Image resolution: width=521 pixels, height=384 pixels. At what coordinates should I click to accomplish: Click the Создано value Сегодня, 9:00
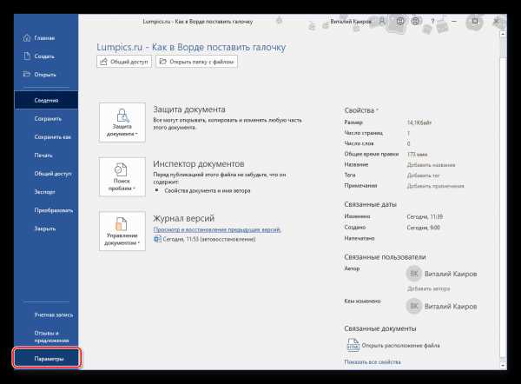tap(424, 228)
